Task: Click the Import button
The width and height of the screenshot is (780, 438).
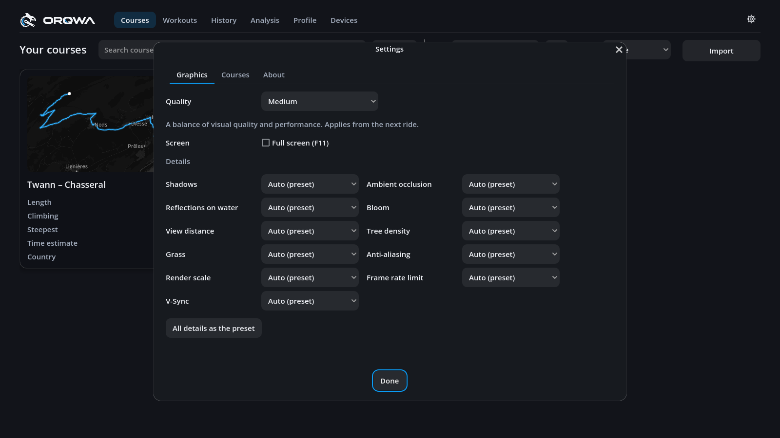Action: [721, 51]
